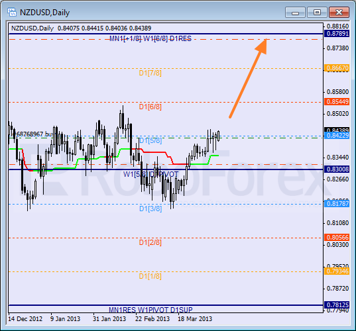Click the 31 Jan 2013 date label
356x331 pixels.
(109, 319)
